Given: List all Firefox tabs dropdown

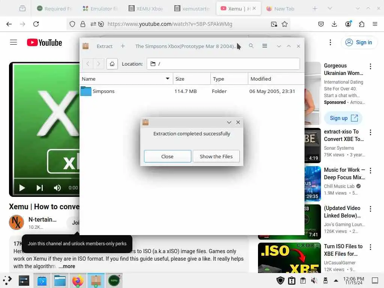Looking at the screenshot, I should point(330,9).
